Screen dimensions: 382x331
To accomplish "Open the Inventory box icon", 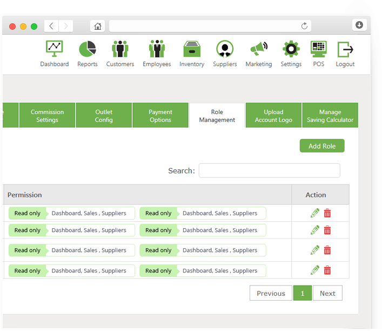I will (192, 49).
